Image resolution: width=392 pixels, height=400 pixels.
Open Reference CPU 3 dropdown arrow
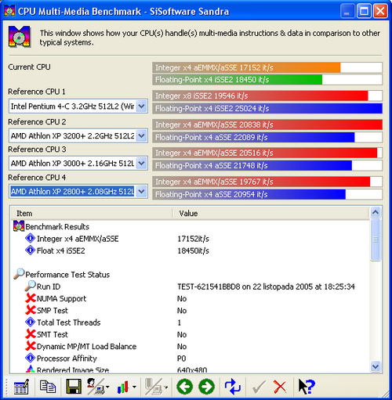pyautogui.click(x=141, y=164)
